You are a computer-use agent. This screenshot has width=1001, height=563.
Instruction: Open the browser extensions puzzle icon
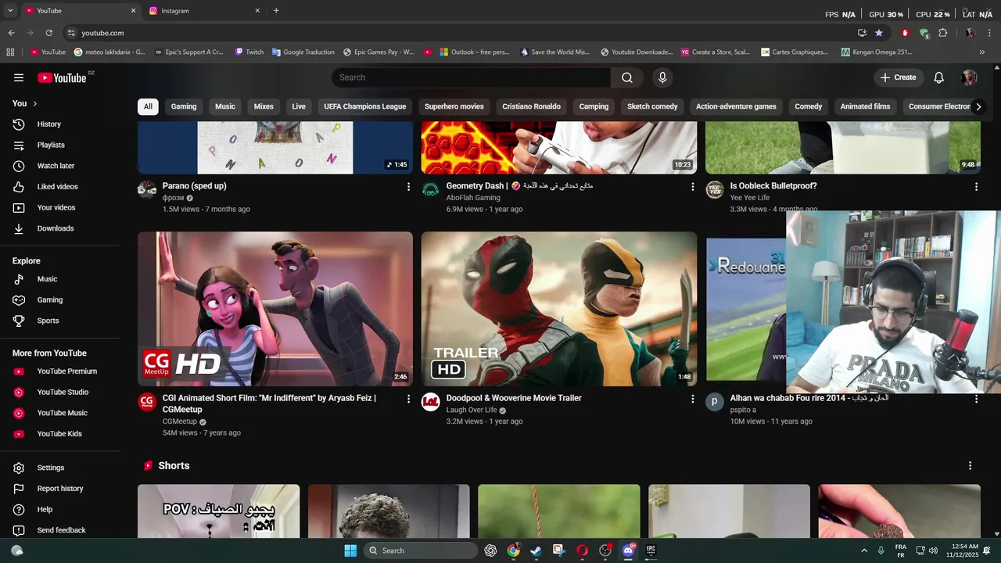pyautogui.click(x=942, y=33)
